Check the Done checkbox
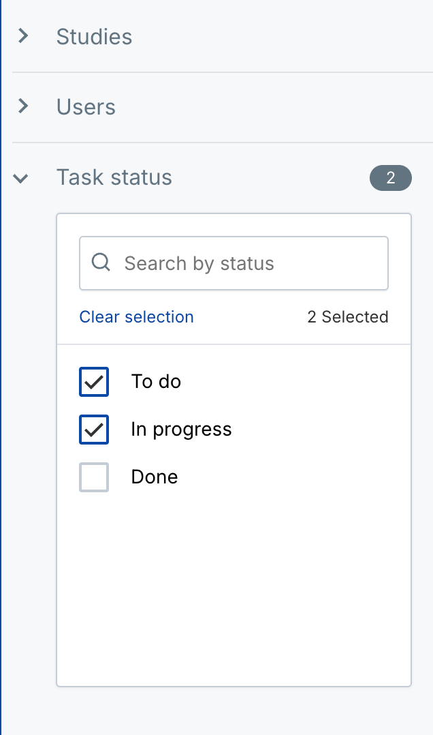The height and width of the screenshot is (735, 433). click(94, 477)
